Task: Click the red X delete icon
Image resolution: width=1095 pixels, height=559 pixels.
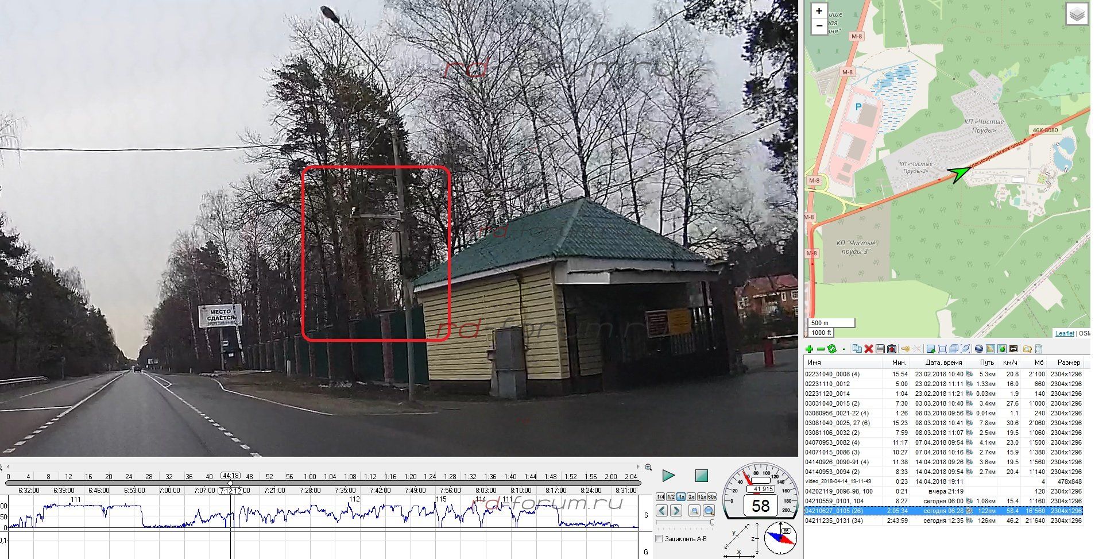Action: click(868, 349)
